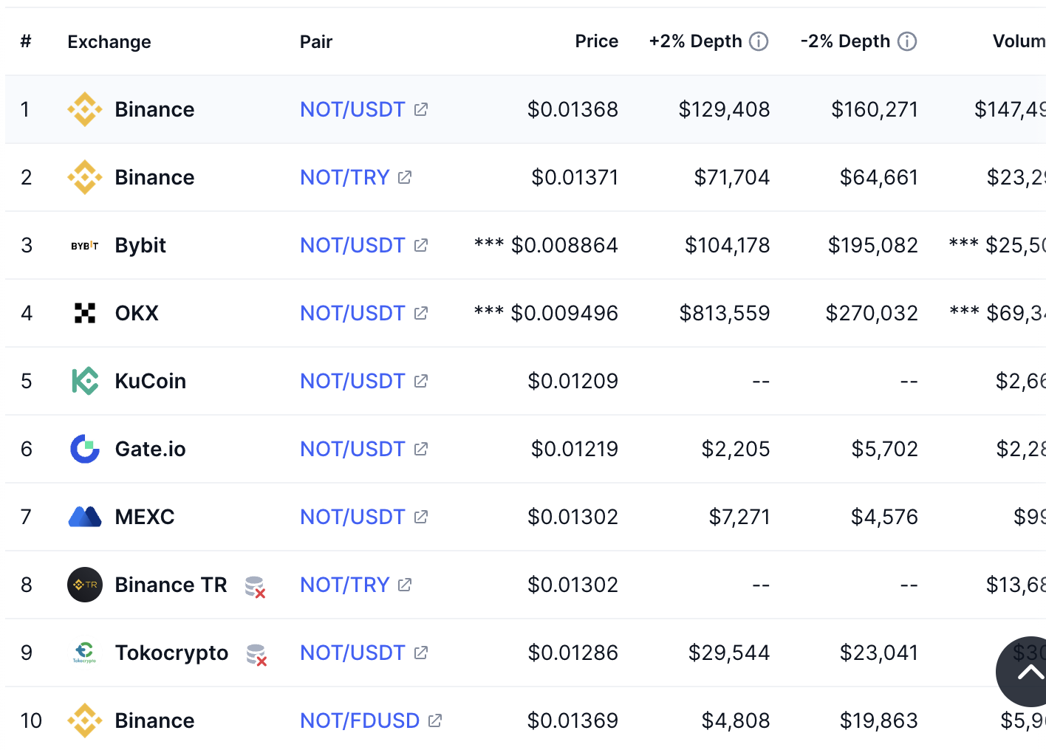Open Binance NOT/USDT pair link in row 1
The width and height of the screenshot is (1046, 750).
click(352, 110)
